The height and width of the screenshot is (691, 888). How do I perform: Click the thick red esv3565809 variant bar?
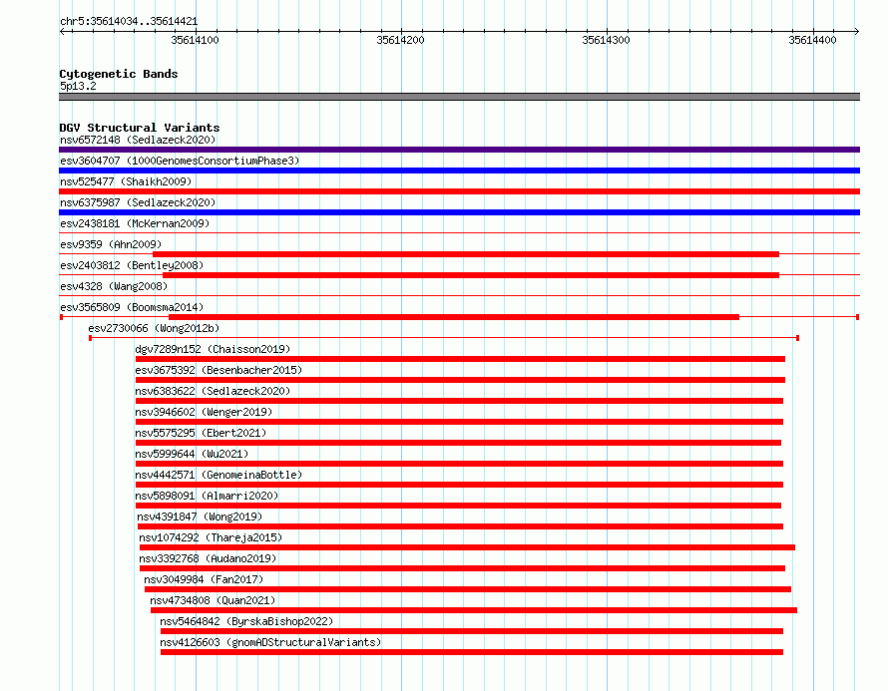[454, 317]
